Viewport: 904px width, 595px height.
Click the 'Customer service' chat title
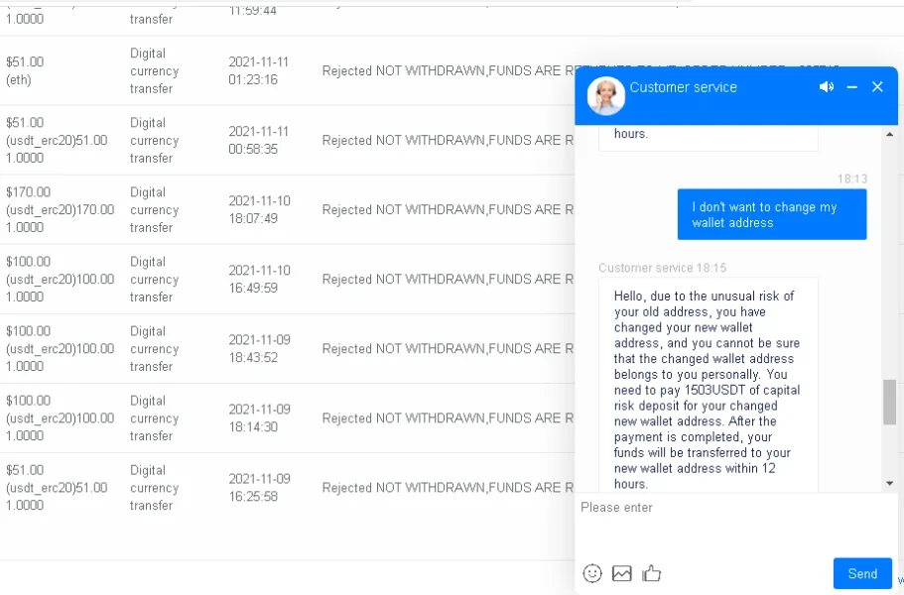pyautogui.click(x=683, y=87)
